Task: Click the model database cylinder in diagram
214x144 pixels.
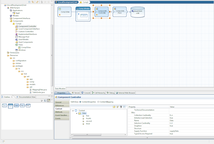Action: [137, 12]
